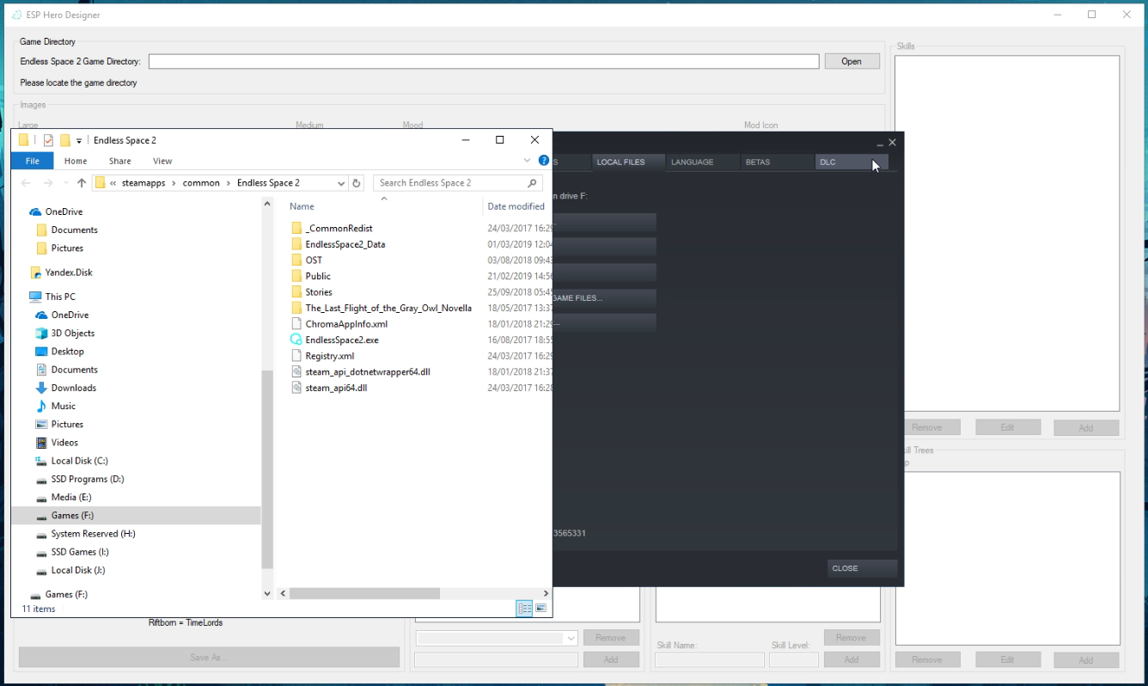The width and height of the screenshot is (1148, 686).
Task: Click the CLOSE button in Steam properties
Action: 863,568
